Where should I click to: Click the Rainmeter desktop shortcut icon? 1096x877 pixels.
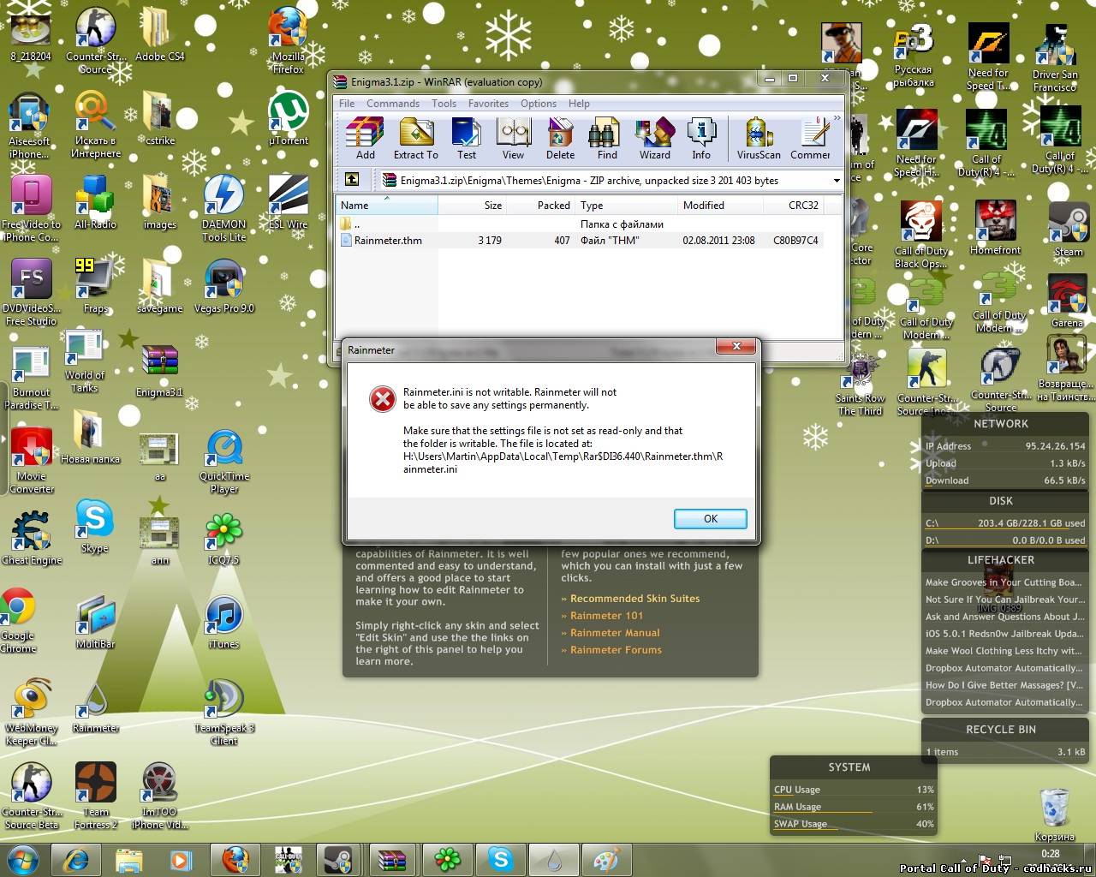pos(95,707)
